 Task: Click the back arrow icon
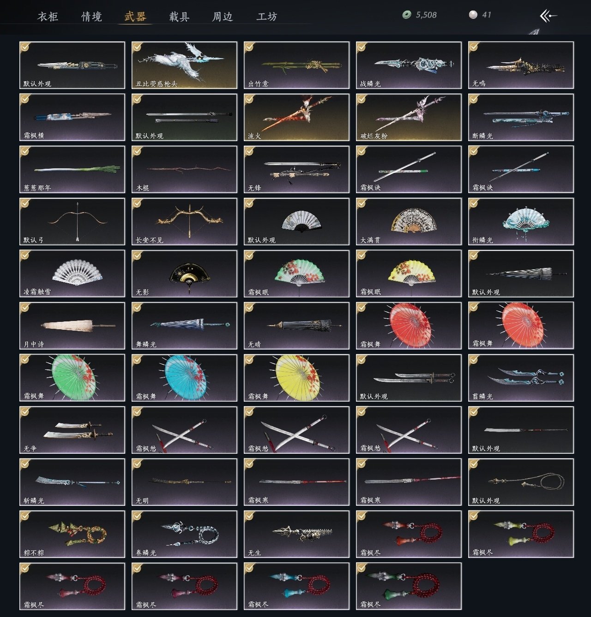548,16
